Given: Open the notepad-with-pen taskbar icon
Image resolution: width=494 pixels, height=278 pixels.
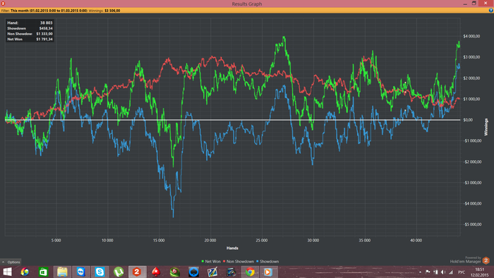Looking at the screenshot, I should tap(212, 272).
